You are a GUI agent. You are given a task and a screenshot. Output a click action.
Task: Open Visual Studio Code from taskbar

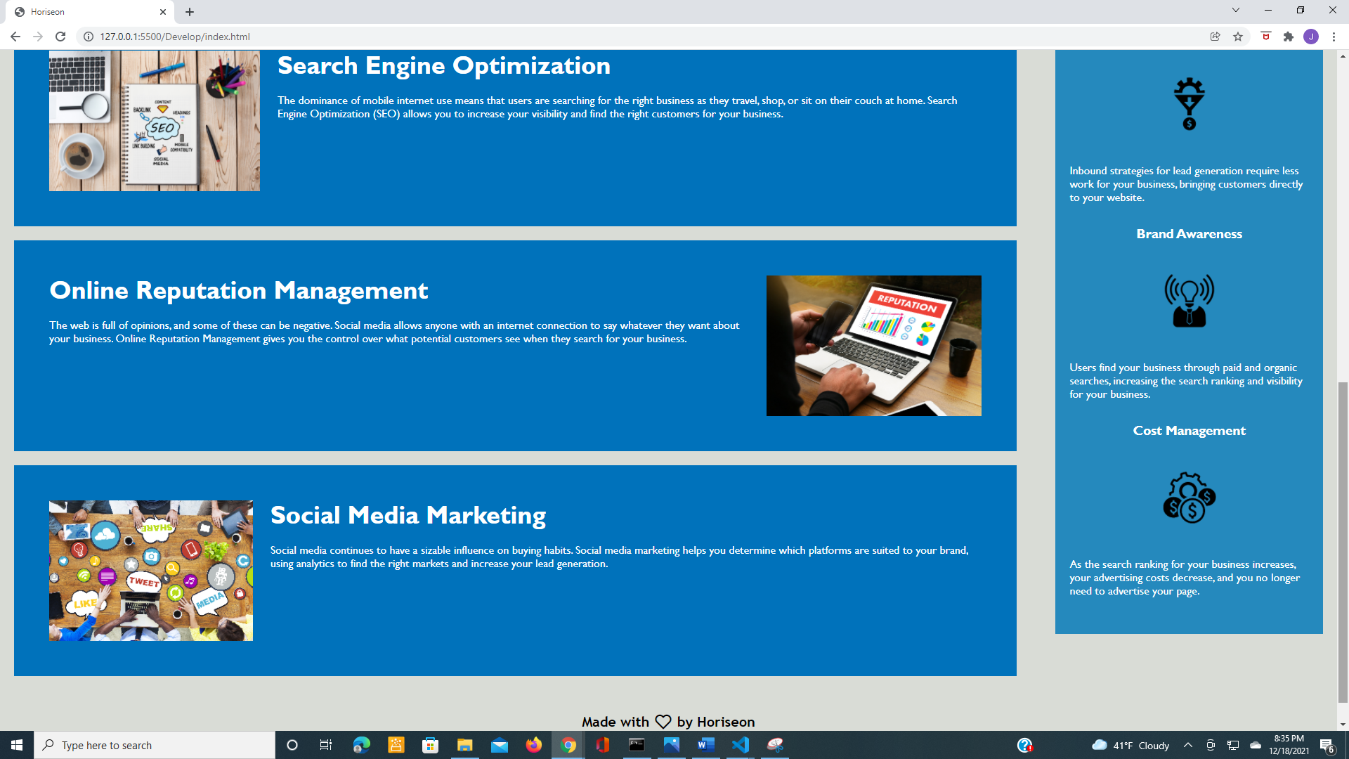coord(741,745)
